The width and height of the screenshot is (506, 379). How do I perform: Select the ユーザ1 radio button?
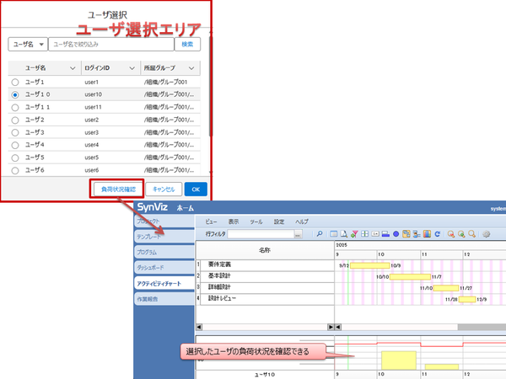15,83
